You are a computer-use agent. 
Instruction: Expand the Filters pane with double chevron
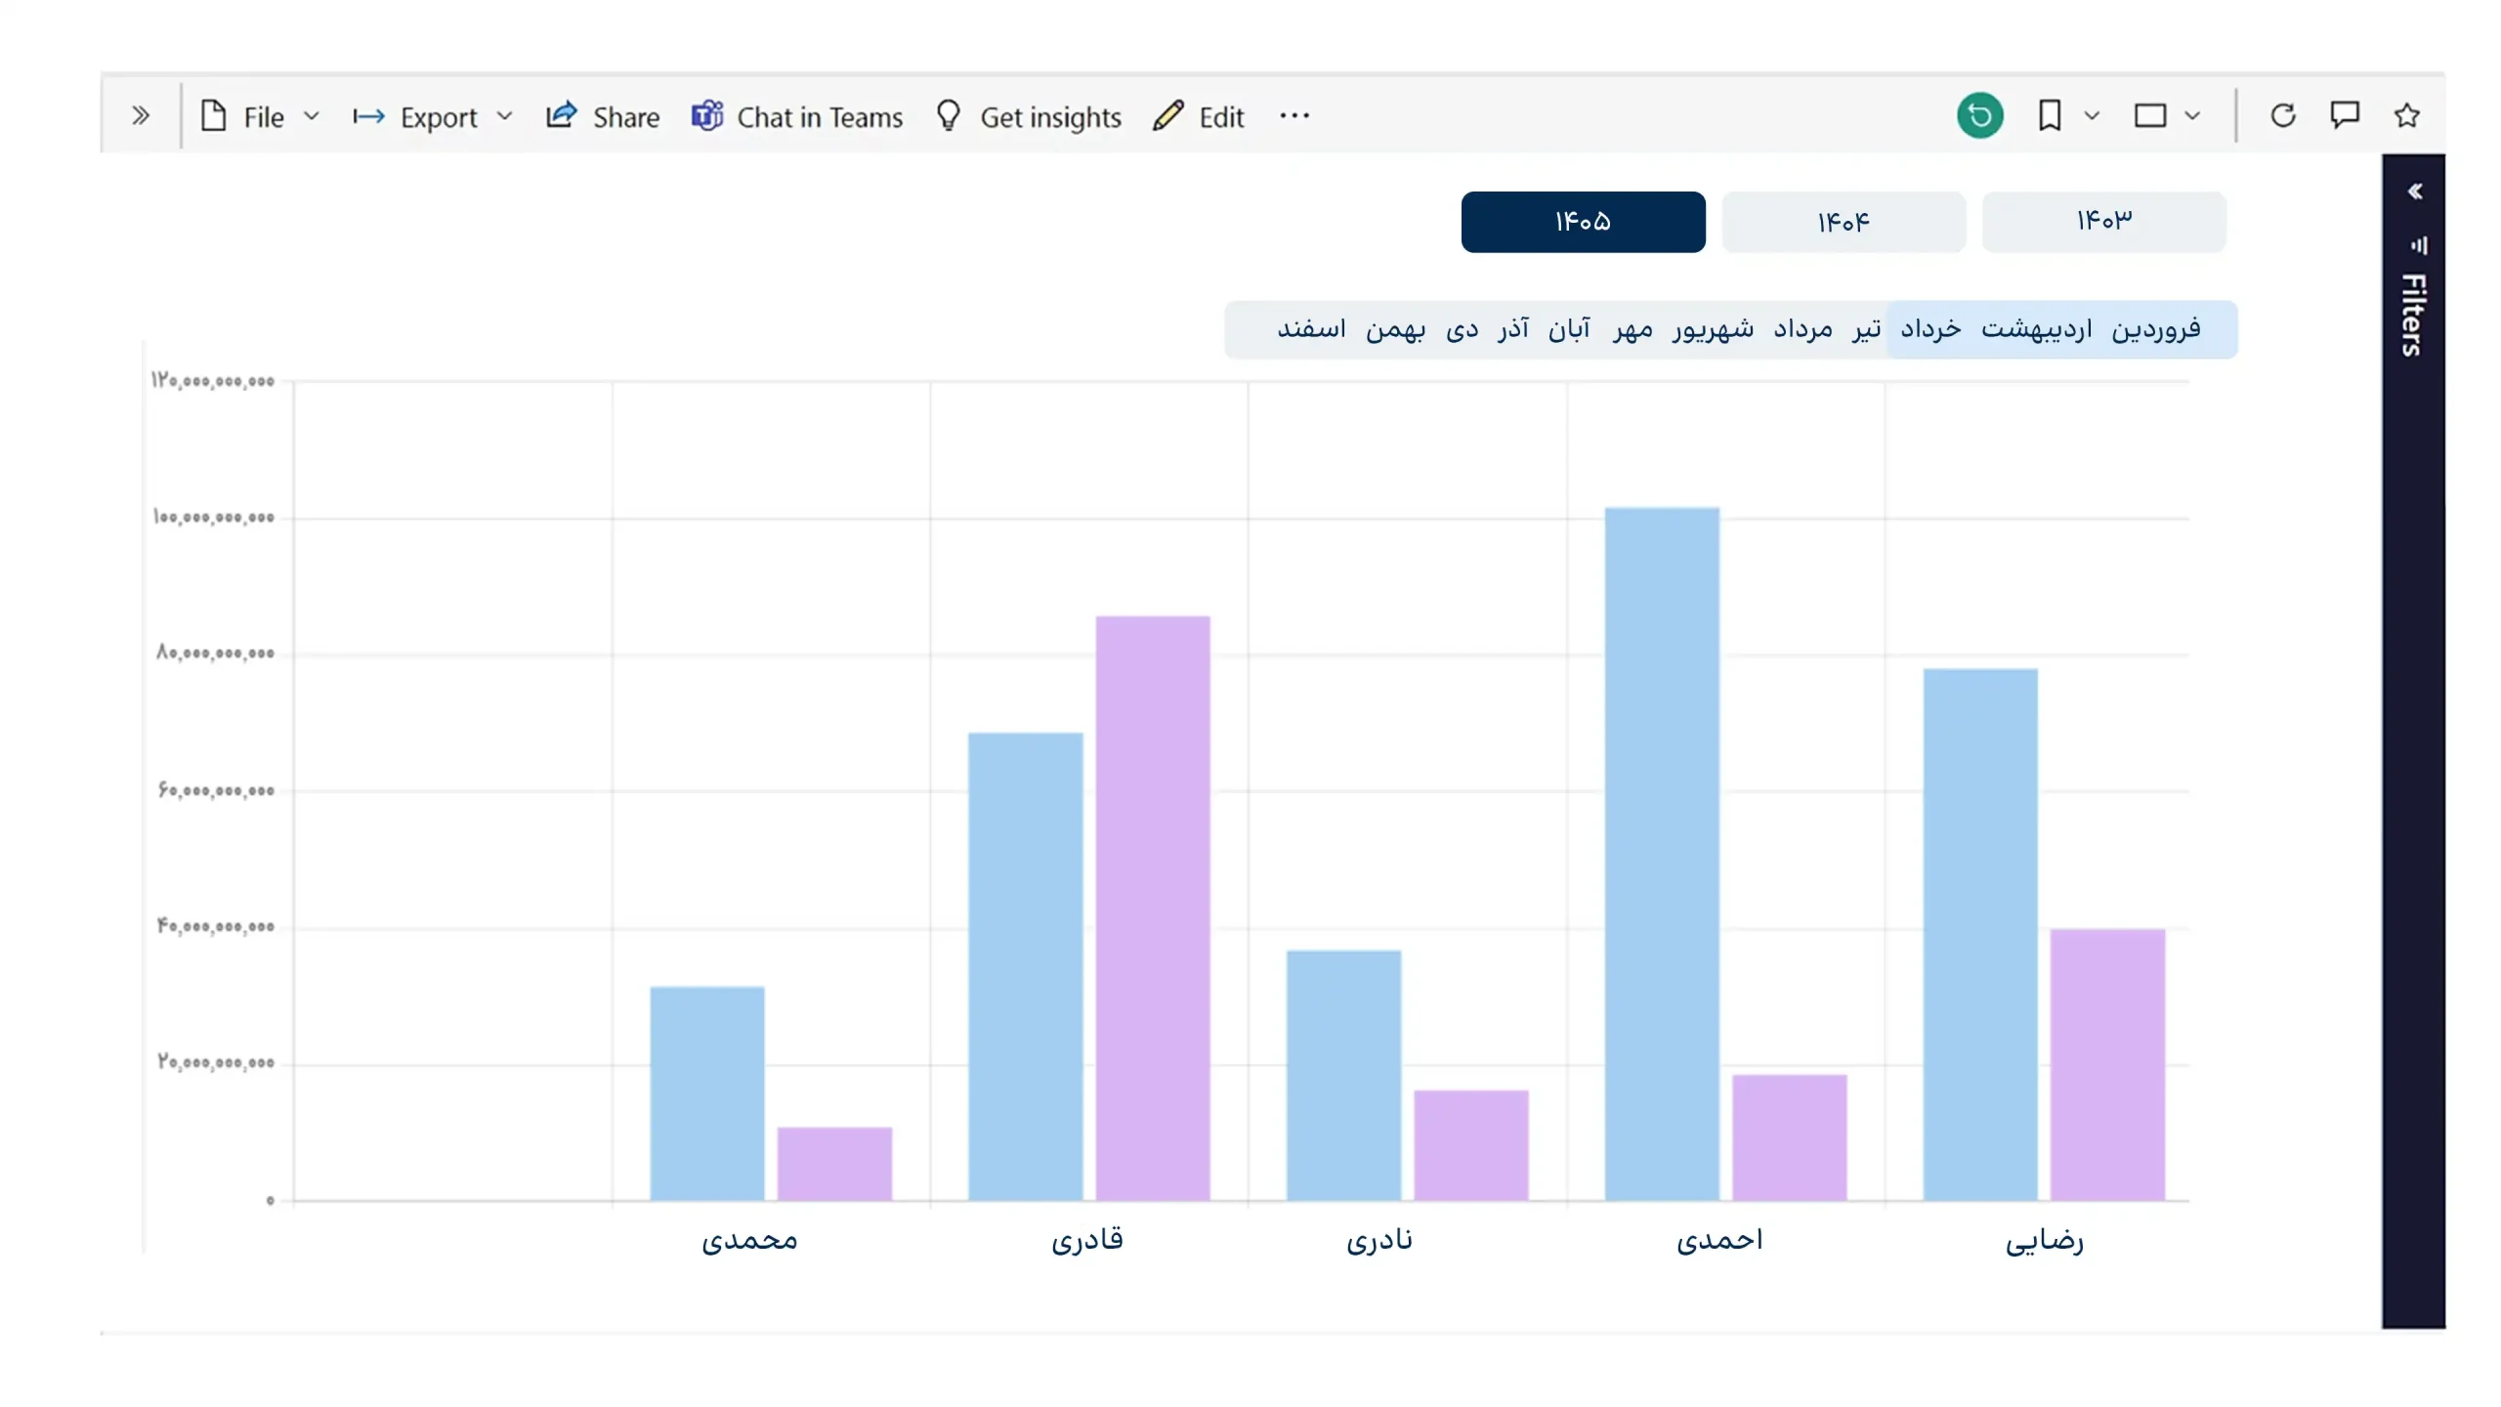(2414, 192)
